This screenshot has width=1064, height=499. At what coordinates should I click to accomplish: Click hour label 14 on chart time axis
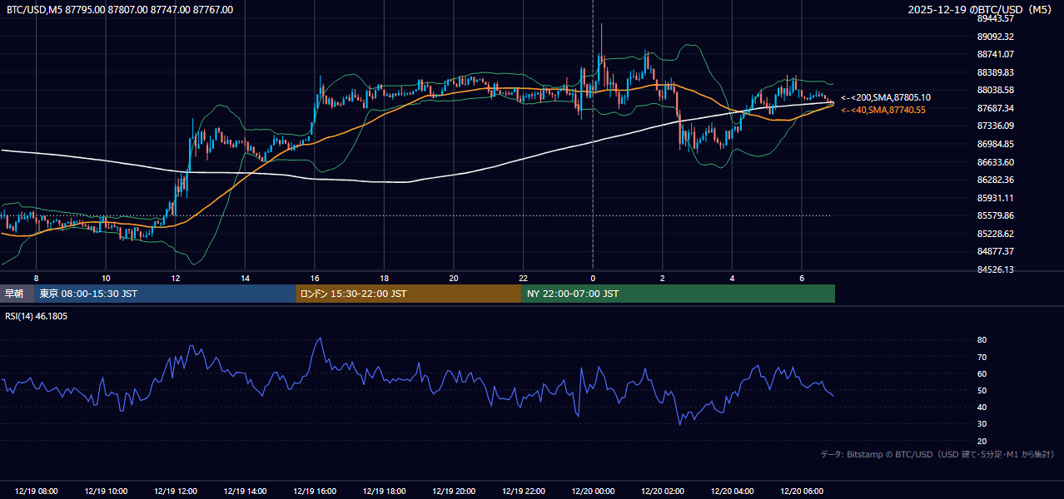coord(245,278)
